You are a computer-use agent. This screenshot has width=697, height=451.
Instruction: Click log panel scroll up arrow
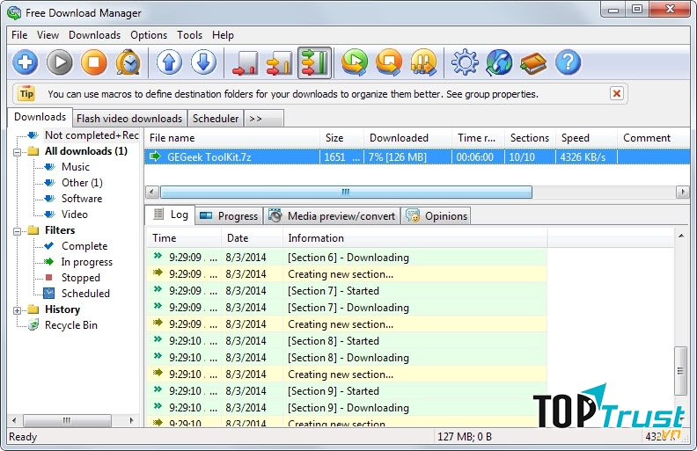(x=681, y=236)
